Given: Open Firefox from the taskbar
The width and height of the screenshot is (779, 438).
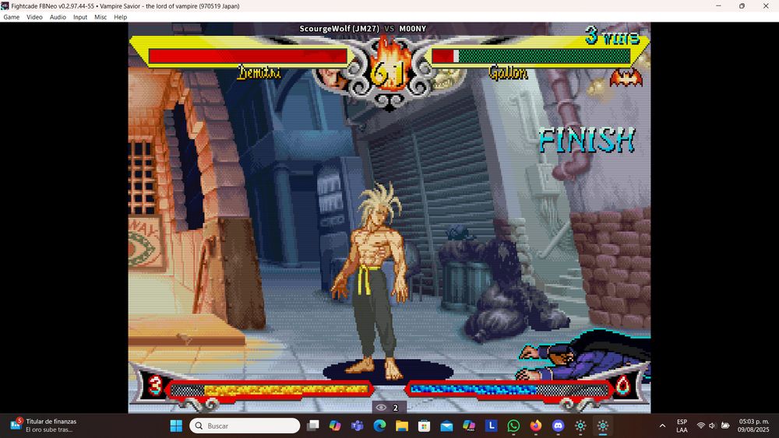Looking at the screenshot, I should pyautogui.click(x=536, y=426).
